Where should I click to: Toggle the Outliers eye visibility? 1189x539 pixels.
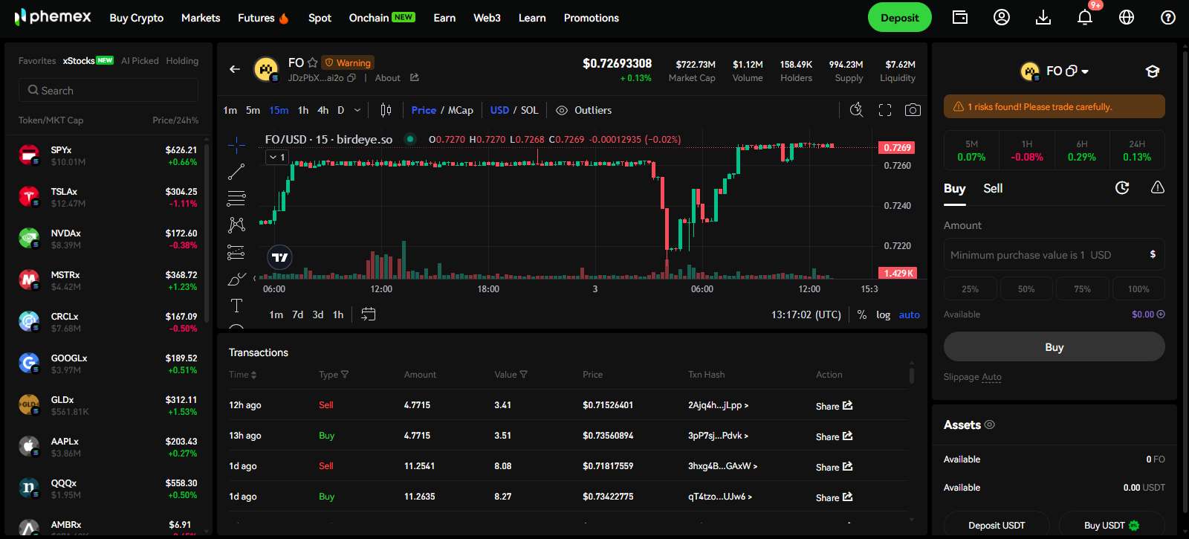tap(562, 110)
